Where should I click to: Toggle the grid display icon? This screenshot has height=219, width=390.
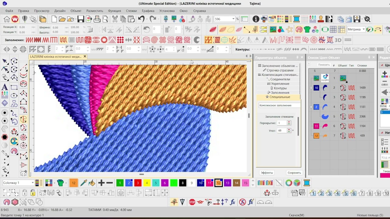click(333, 30)
